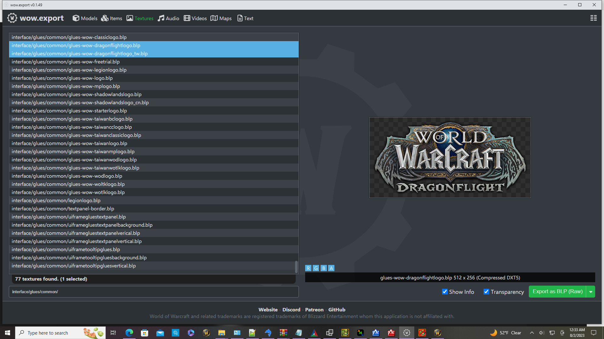This screenshot has height=339, width=604.
Task: Click the Dragonflight logo texture preview
Action: pyautogui.click(x=450, y=158)
